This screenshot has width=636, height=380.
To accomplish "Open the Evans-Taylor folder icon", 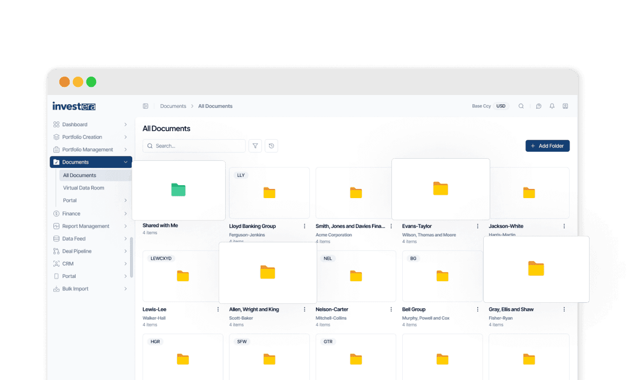I will pyautogui.click(x=441, y=188).
